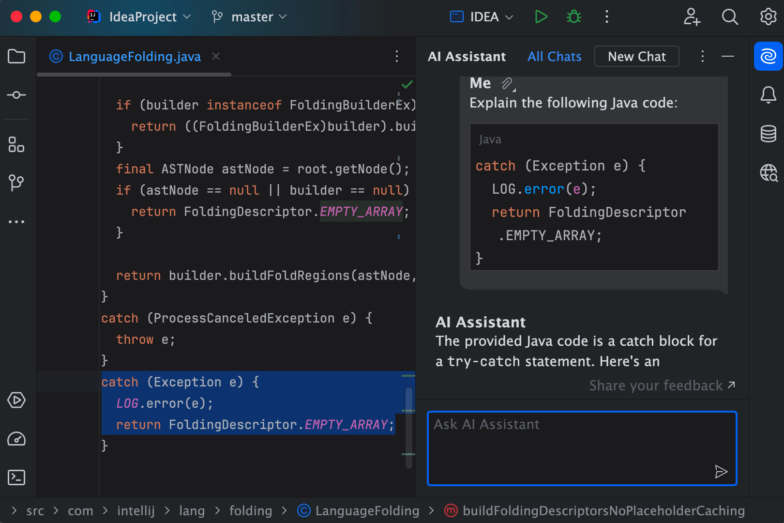Send message with the paper plane icon
The image size is (784, 523).
point(721,471)
